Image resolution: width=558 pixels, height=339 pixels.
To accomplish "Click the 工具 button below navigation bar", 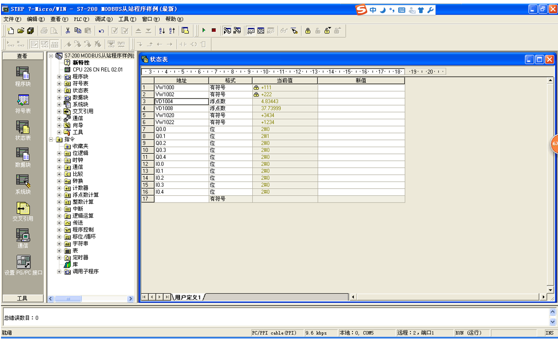I will pos(23,298).
